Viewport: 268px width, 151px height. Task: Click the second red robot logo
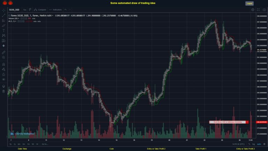click(x=10, y=3)
